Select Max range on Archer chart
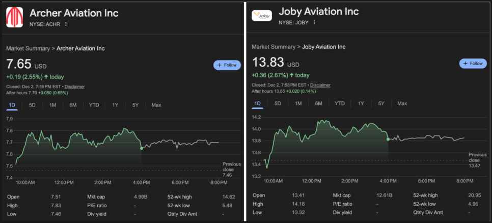Image resolution: width=492 pixels, height=223 pixels. [x=156, y=105]
